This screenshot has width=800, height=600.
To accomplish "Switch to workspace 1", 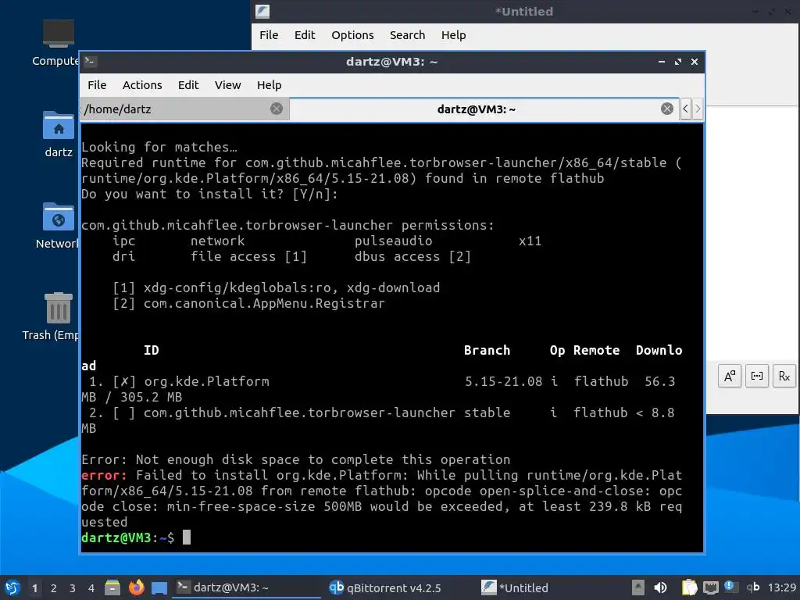I will (34, 588).
